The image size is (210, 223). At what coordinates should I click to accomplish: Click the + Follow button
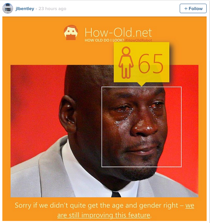pos(193,8)
